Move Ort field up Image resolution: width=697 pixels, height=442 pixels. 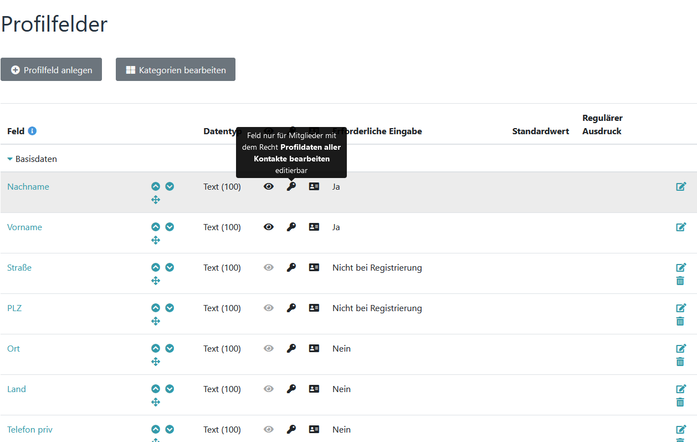point(156,348)
